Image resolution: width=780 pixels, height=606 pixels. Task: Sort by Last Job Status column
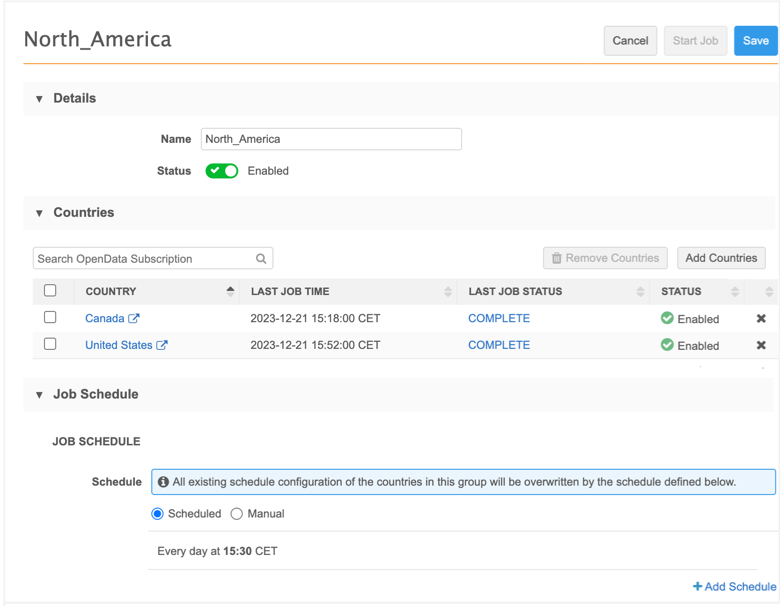point(640,292)
